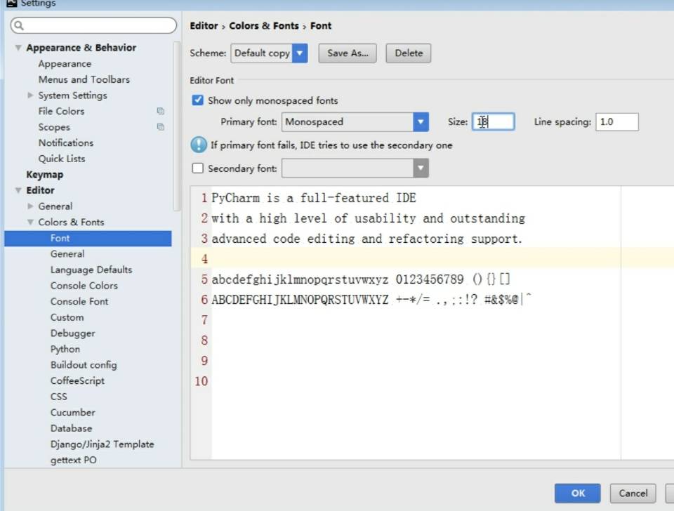Image resolution: width=674 pixels, height=511 pixels.
Task: Click the copy icon beside Scopes
Action: click(160, 127)
